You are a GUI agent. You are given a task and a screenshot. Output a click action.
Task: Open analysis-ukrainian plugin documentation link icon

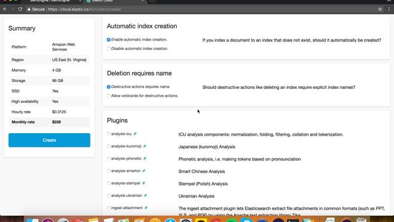[x=145, y=195]
